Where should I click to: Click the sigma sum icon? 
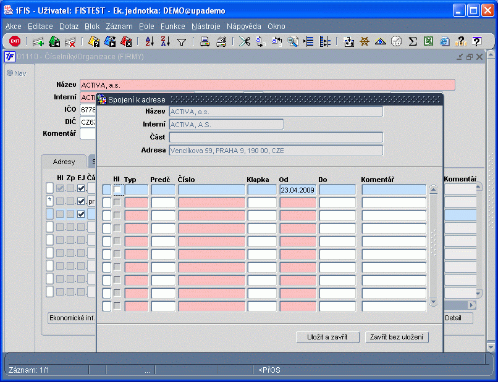click(413, 41)
